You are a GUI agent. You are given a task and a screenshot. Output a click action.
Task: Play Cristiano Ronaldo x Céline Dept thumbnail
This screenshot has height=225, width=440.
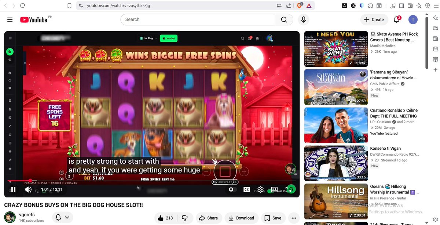click(x=336, y=125)
